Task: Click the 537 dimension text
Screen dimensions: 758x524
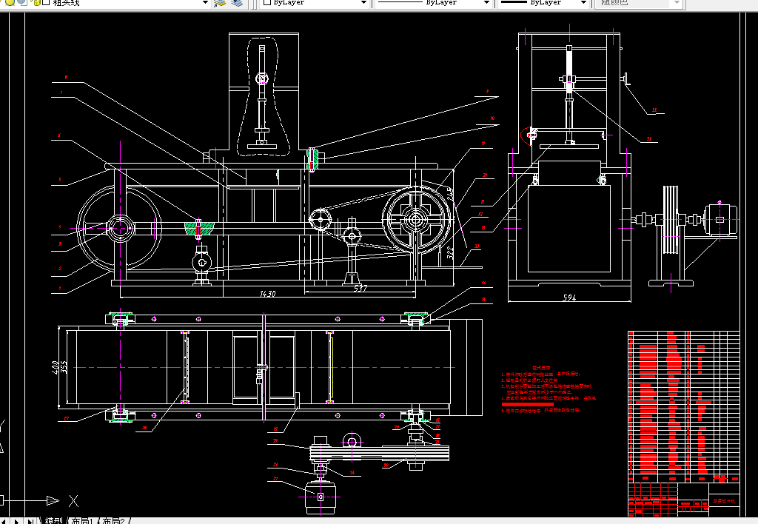Action: (360, 289)
